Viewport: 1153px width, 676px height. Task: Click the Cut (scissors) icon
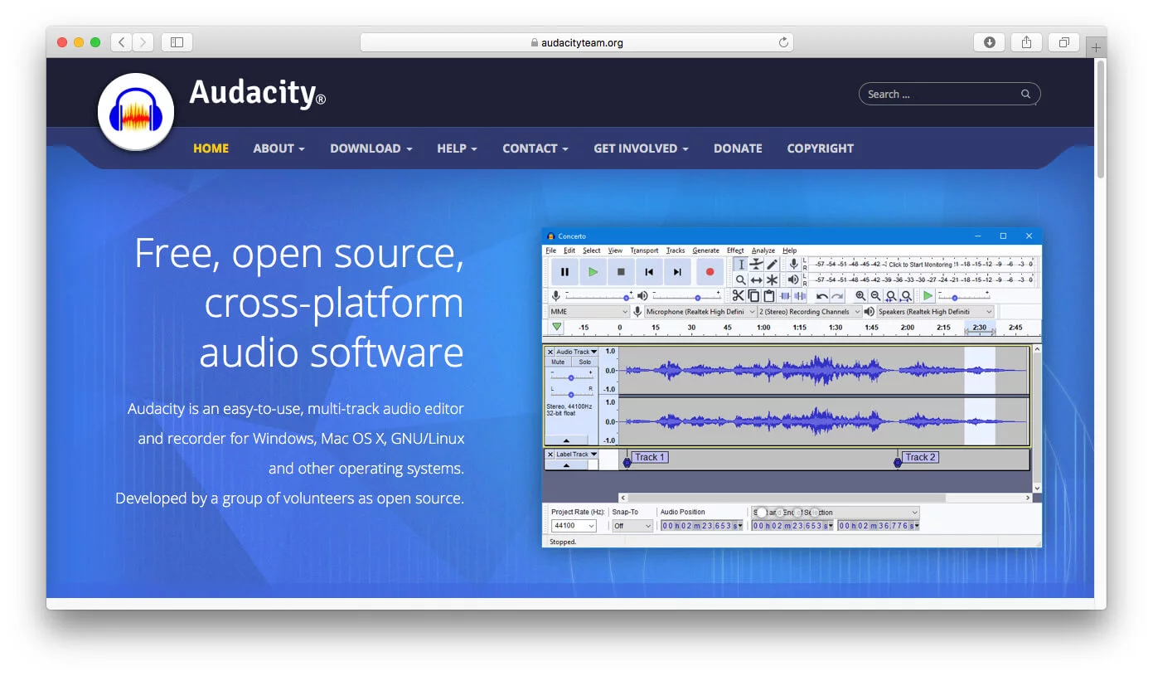point(739,295)
